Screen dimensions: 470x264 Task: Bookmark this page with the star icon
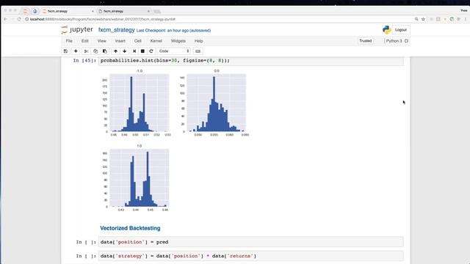coord(423,19)
